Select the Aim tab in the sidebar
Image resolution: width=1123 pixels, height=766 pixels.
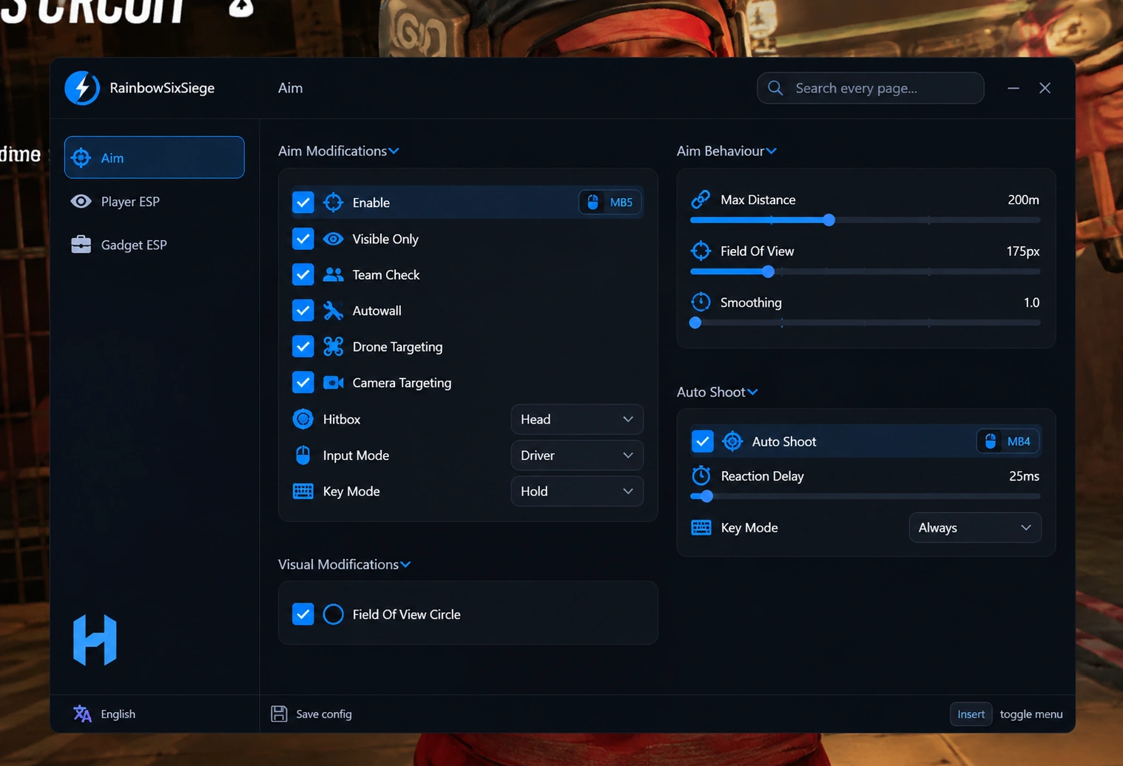tap(155, 157)
